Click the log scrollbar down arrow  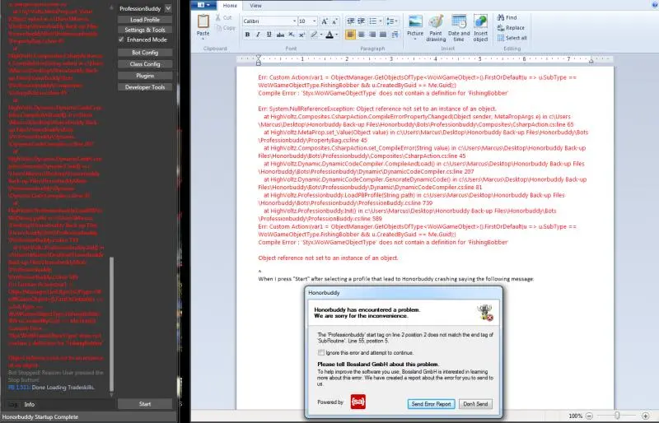coord(111,395)
